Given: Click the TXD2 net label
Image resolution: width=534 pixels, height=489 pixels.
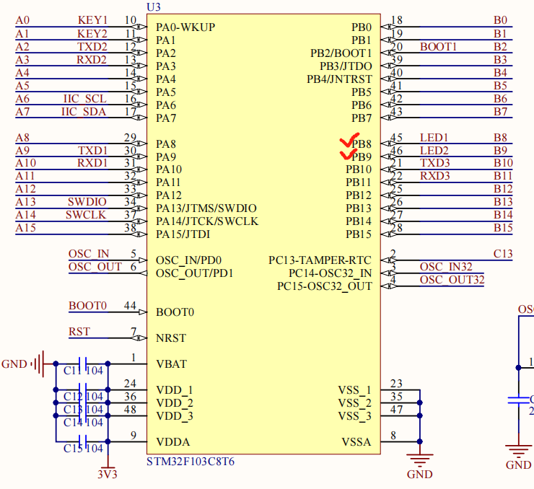Looking at the screenshot, I should [x=92, y=47].
